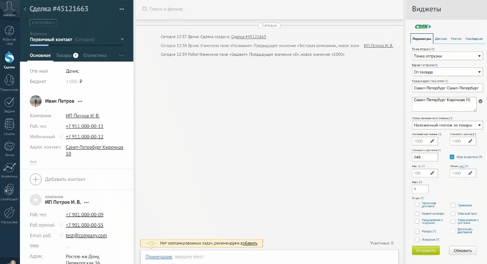Open Почта mail icon in sidebar
This screenshot has width=487, height=264.
(x=9, y=148)
